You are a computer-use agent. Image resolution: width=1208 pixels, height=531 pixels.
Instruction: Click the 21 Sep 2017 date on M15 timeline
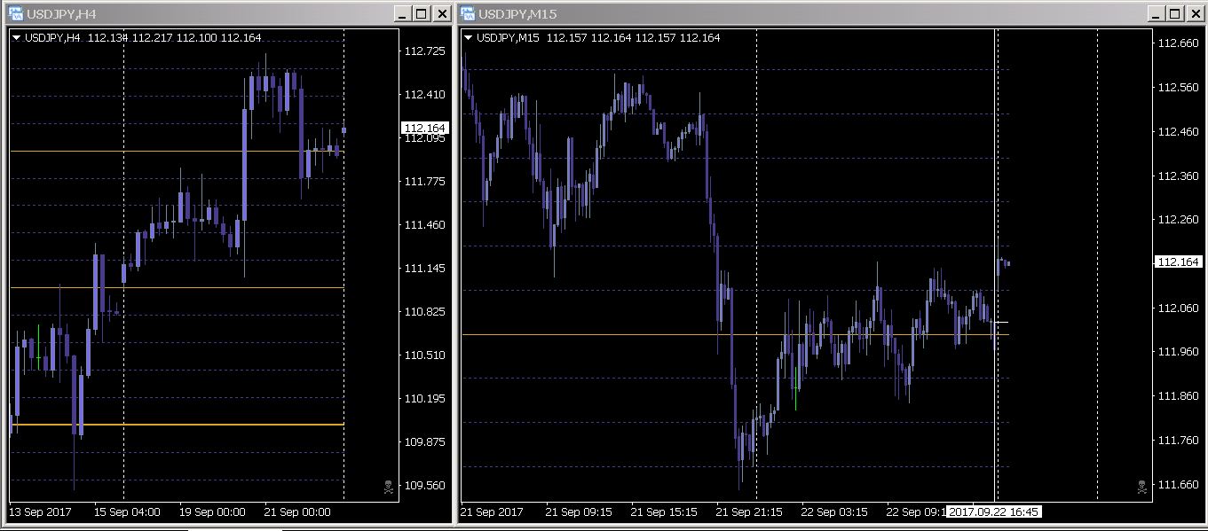coord(492,511)
